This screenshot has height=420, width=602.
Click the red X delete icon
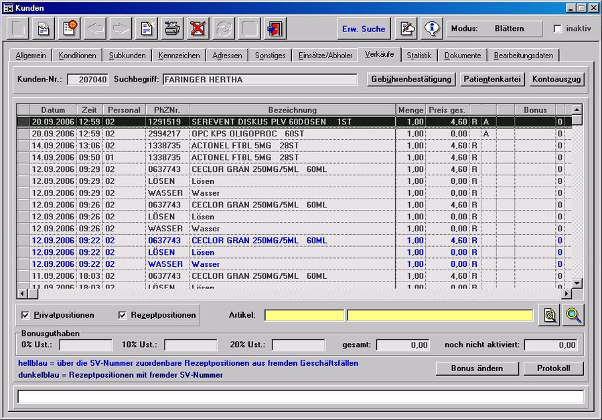[x=198, y=29]
